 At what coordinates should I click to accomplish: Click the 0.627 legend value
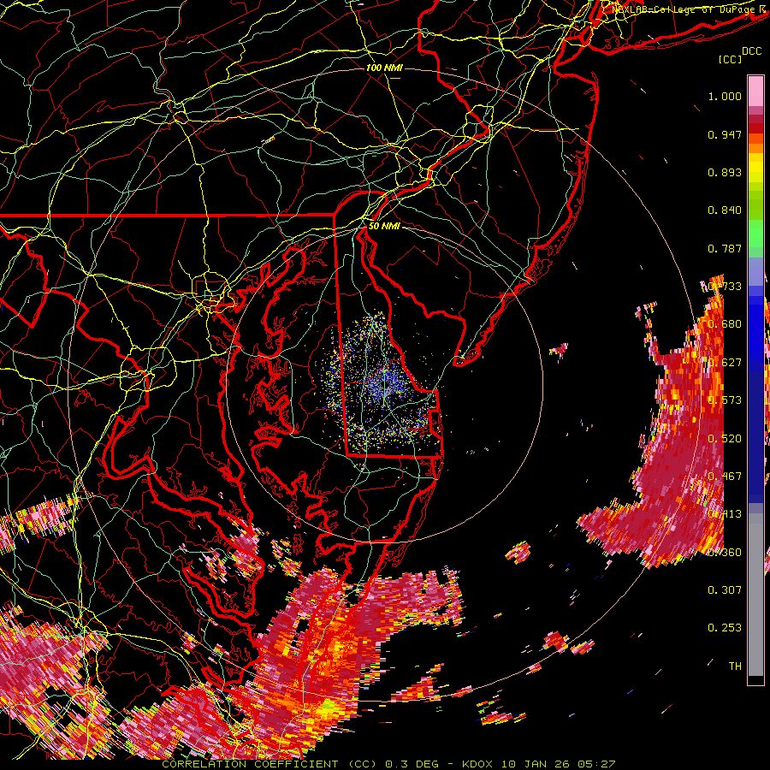pos(725,363)
